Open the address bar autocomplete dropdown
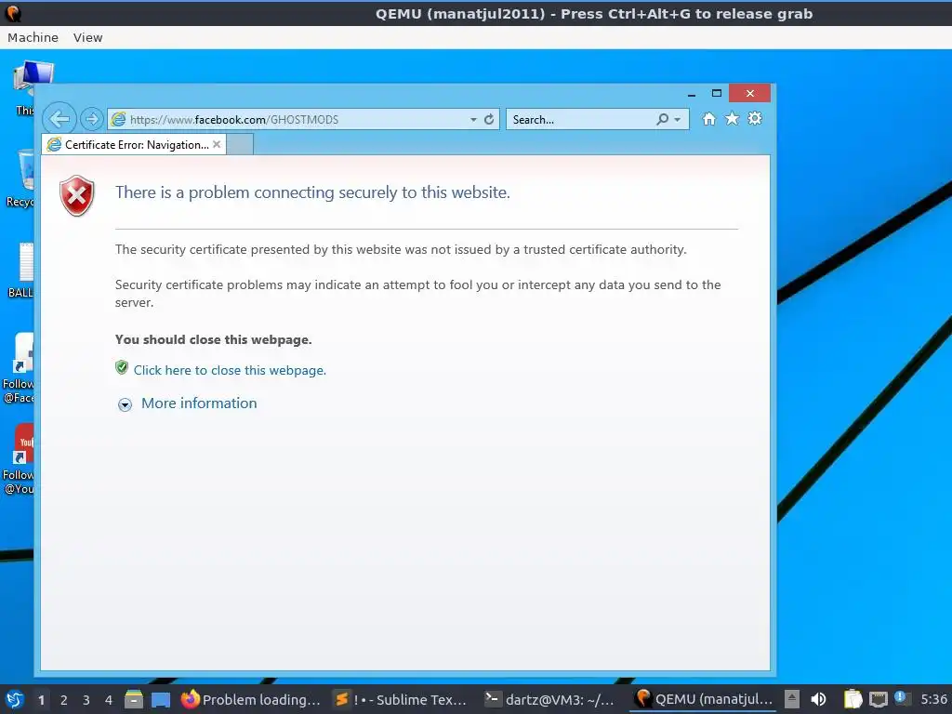 [x=473, y=120]
